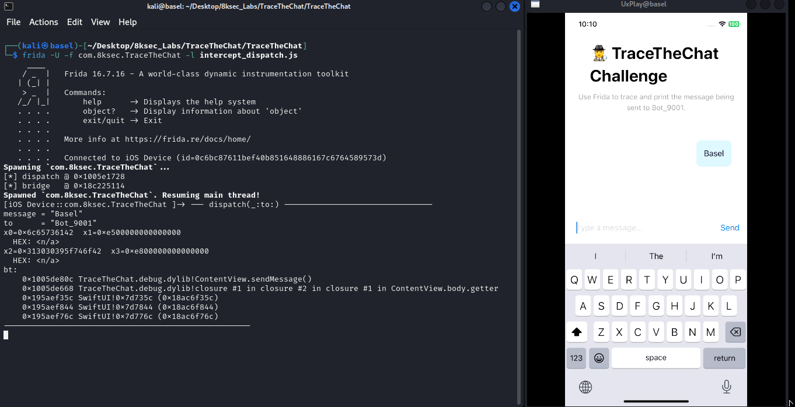Tap the globe language switch icon
795x407 pixels.
(x=585, y=387)
